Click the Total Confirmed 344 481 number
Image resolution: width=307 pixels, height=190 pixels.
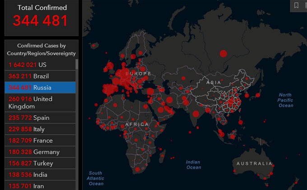point(41,20)
